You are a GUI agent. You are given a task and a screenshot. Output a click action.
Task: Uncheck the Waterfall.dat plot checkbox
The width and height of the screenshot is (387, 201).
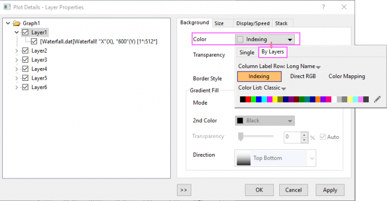[34, 42]
